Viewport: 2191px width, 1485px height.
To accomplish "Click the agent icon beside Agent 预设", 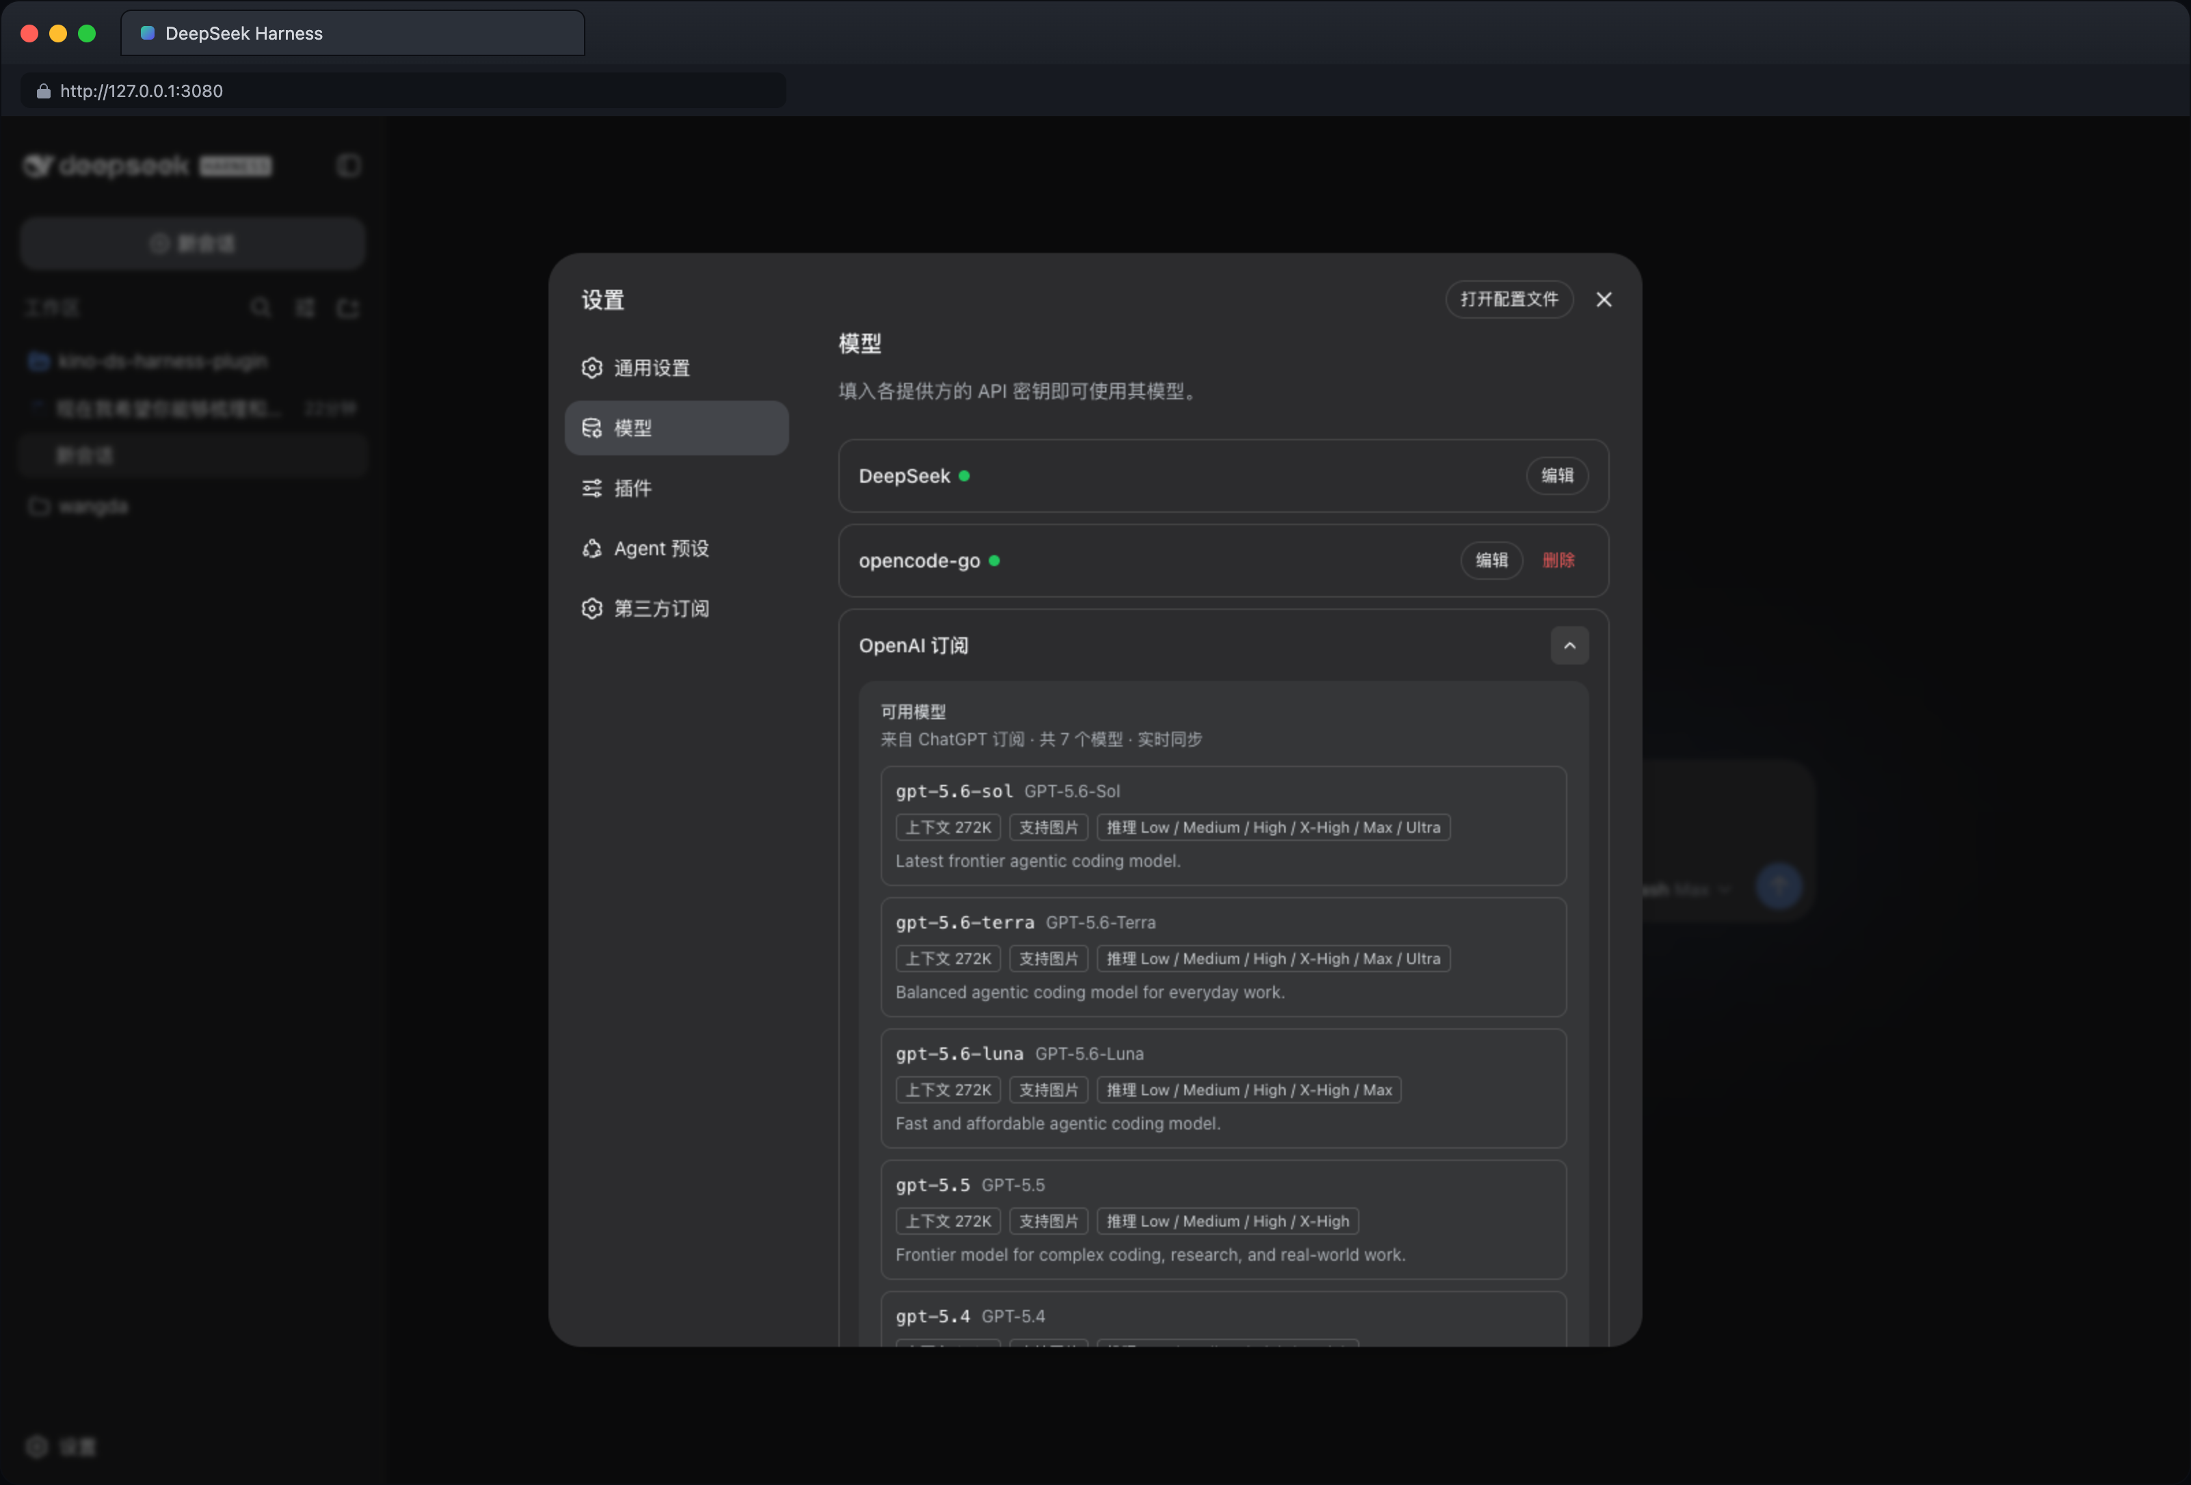I will tap(592, 549).
